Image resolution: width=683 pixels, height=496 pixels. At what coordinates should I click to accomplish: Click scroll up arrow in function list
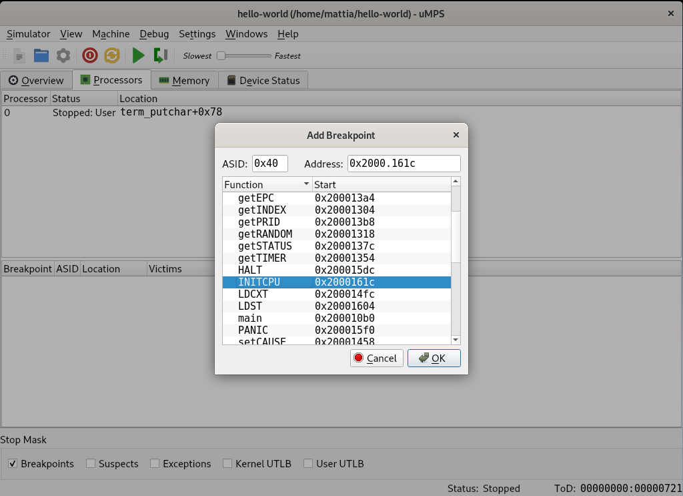coord(456,182)
